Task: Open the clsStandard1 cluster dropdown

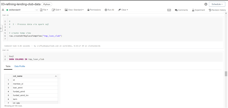Action: [x=22, y=10]
